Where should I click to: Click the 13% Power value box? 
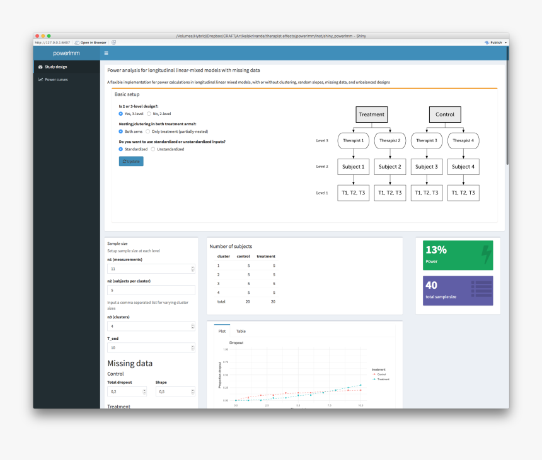pos(458,255)
